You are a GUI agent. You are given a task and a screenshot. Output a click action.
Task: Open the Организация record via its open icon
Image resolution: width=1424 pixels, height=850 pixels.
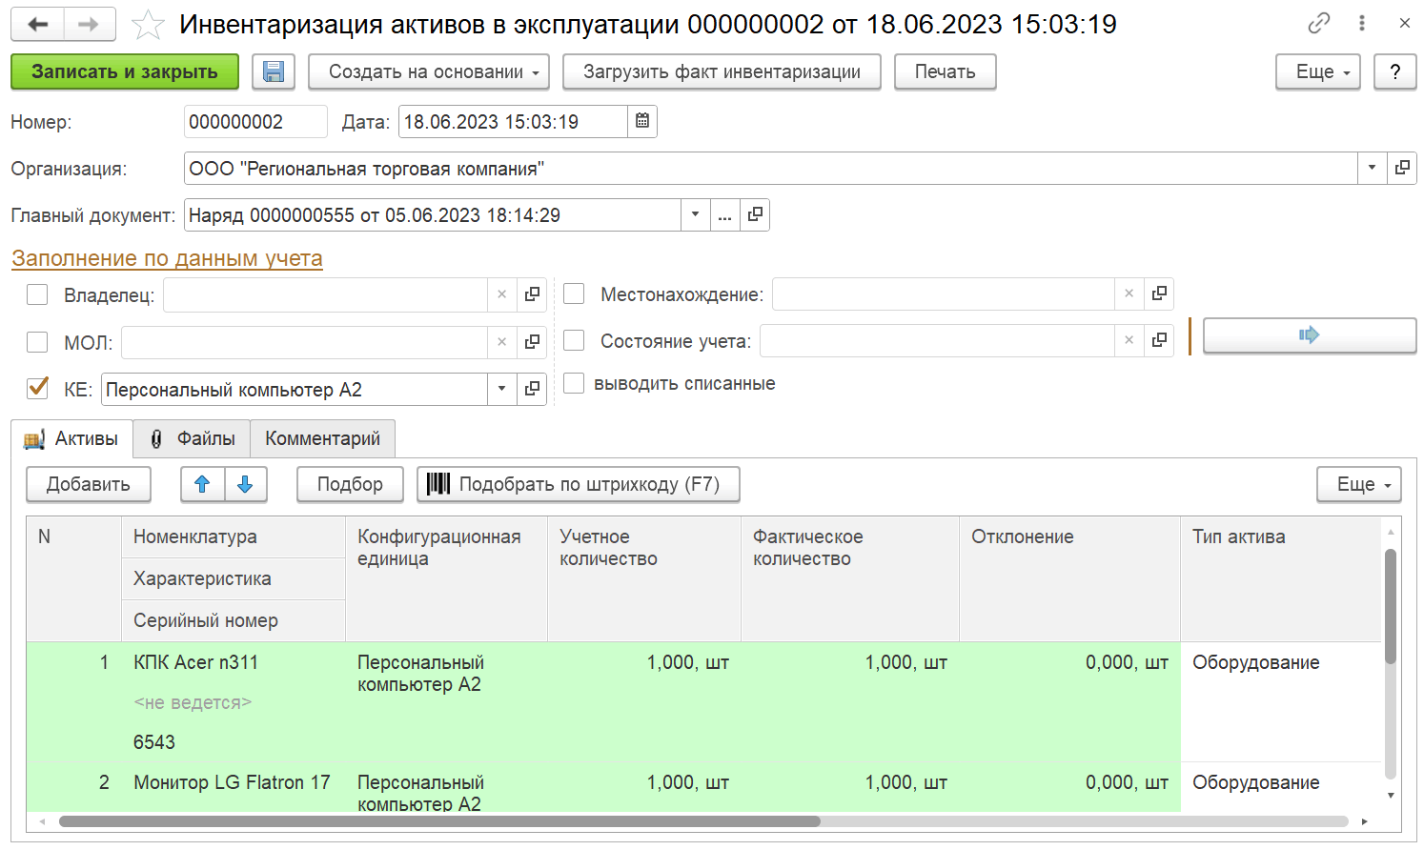pyautogui.click(x=1402, y=168)
